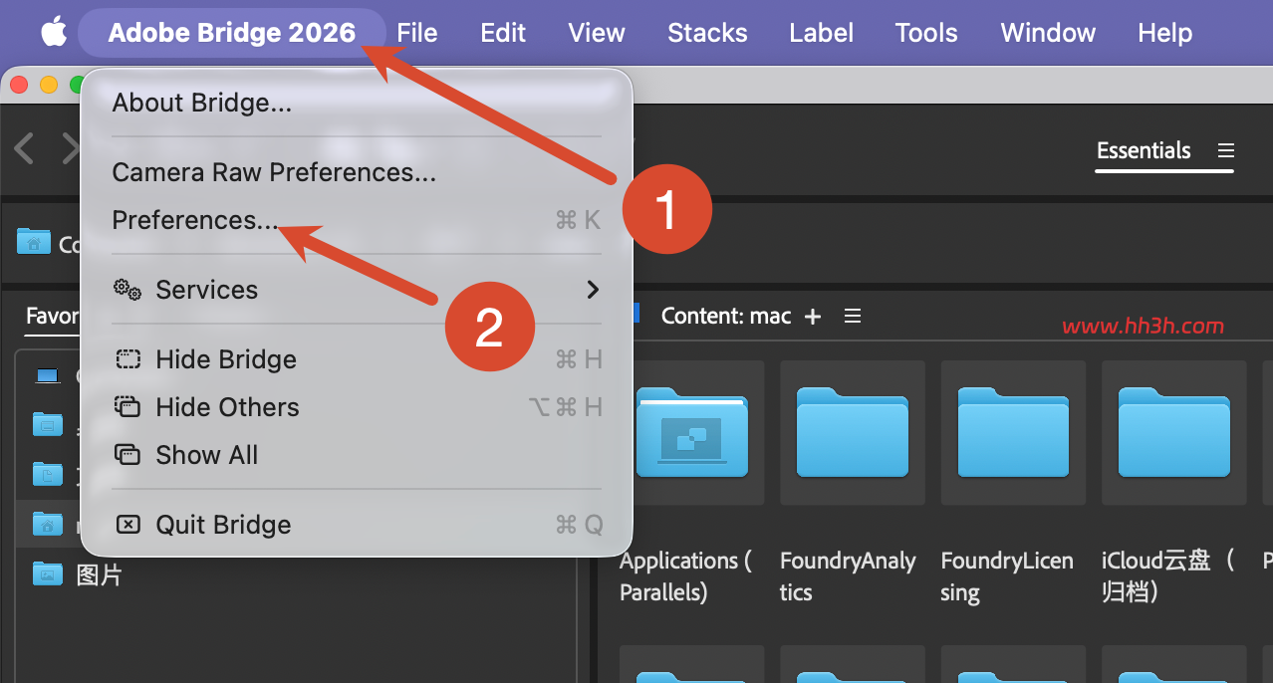Click the Hide Bridge icon

127,359
